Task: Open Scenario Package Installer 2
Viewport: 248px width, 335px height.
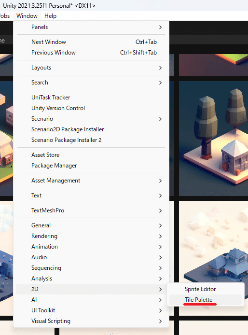Action: [91, 140]
